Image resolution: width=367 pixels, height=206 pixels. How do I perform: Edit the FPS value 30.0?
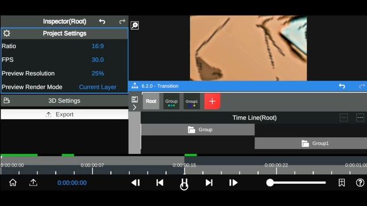[x=97, y=60]
